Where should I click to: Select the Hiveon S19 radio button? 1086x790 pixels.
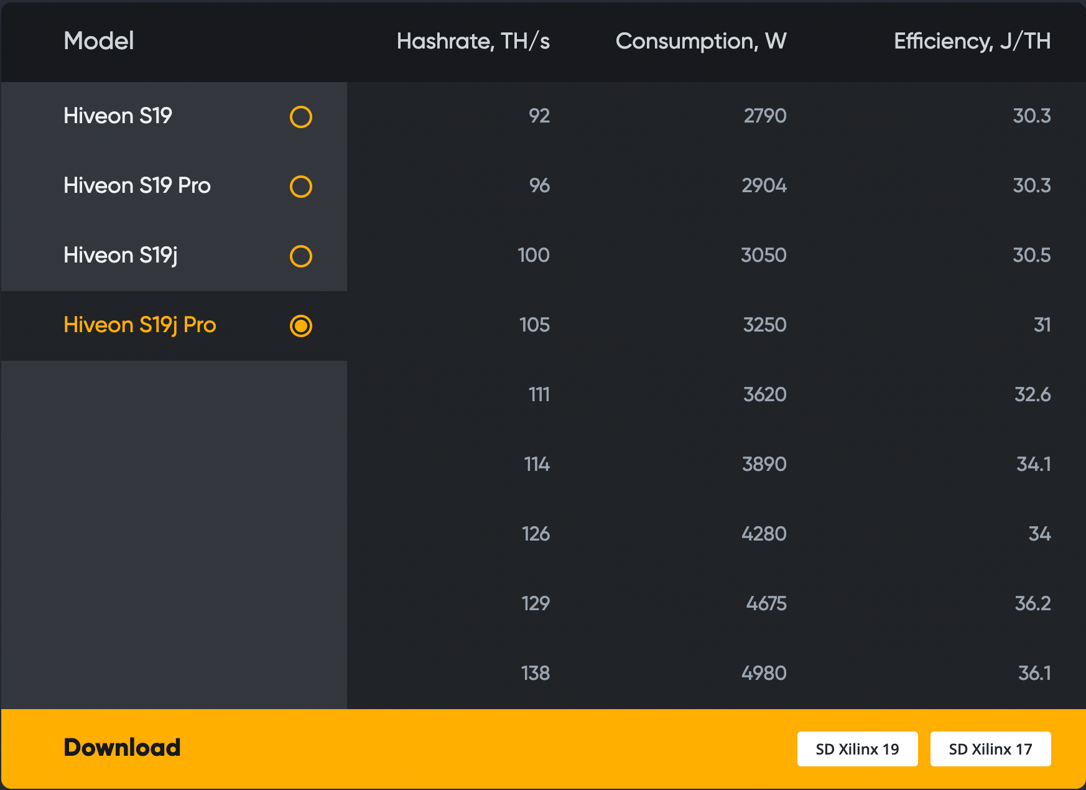[x=301, y=117]
